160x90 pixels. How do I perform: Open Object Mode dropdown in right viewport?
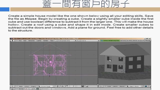[134, 86]
